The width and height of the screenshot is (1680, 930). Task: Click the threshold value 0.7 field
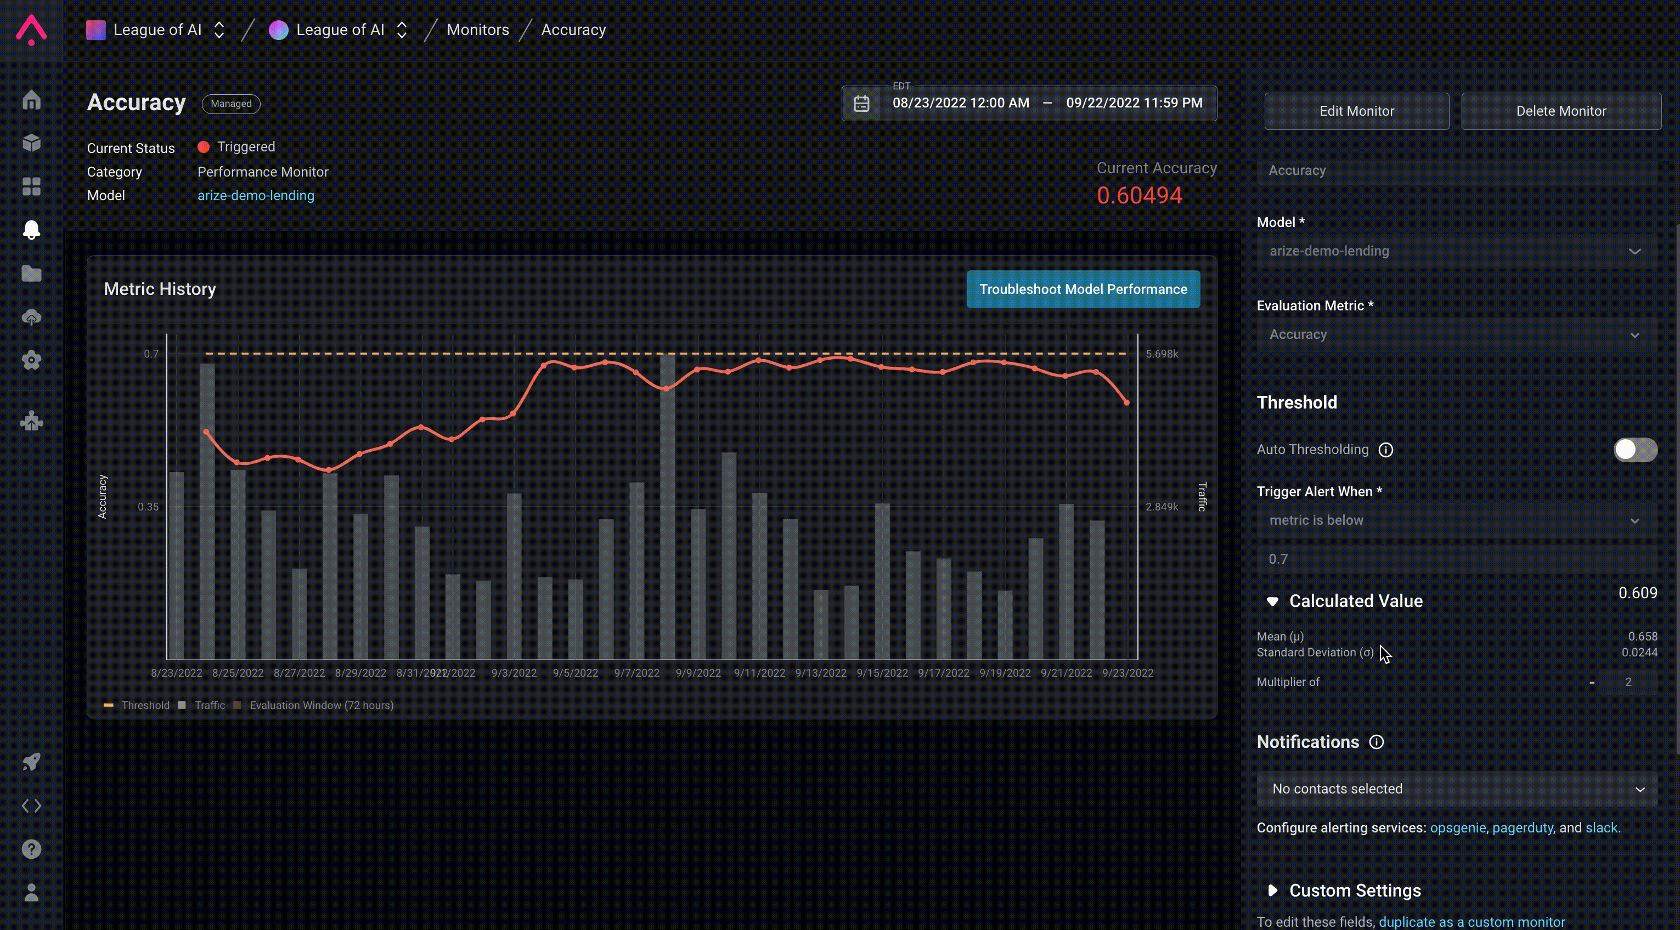coord(1456,559)
